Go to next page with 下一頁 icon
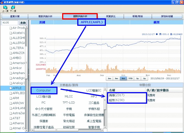The height and width of the screenshot is (133, 184). (13, 9)
